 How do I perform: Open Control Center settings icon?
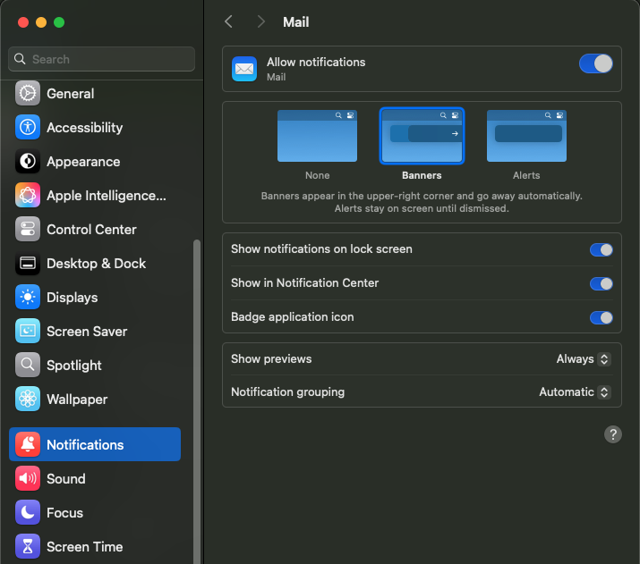click(28, 230)
